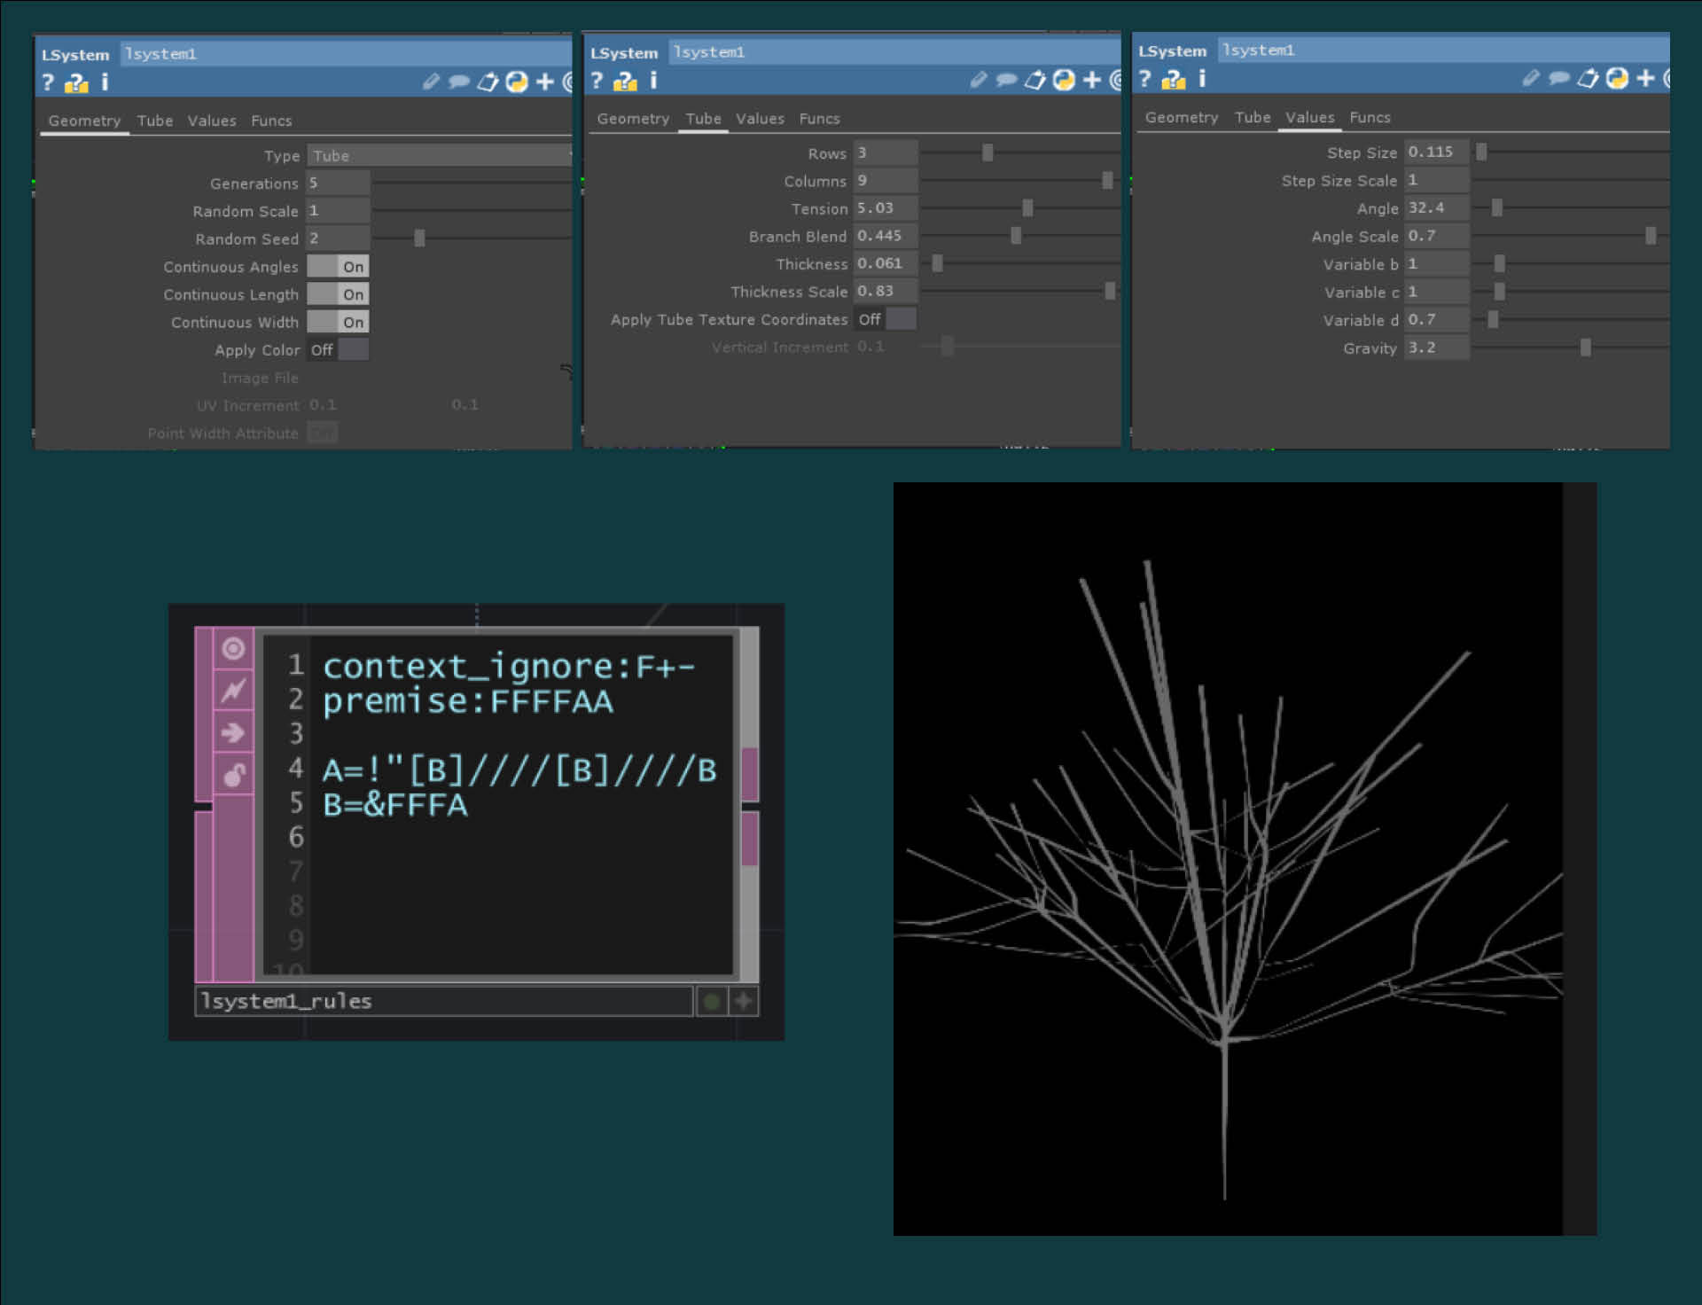
Task: Click the Angle value field 32.4
Action: [x=1437, y=207]
